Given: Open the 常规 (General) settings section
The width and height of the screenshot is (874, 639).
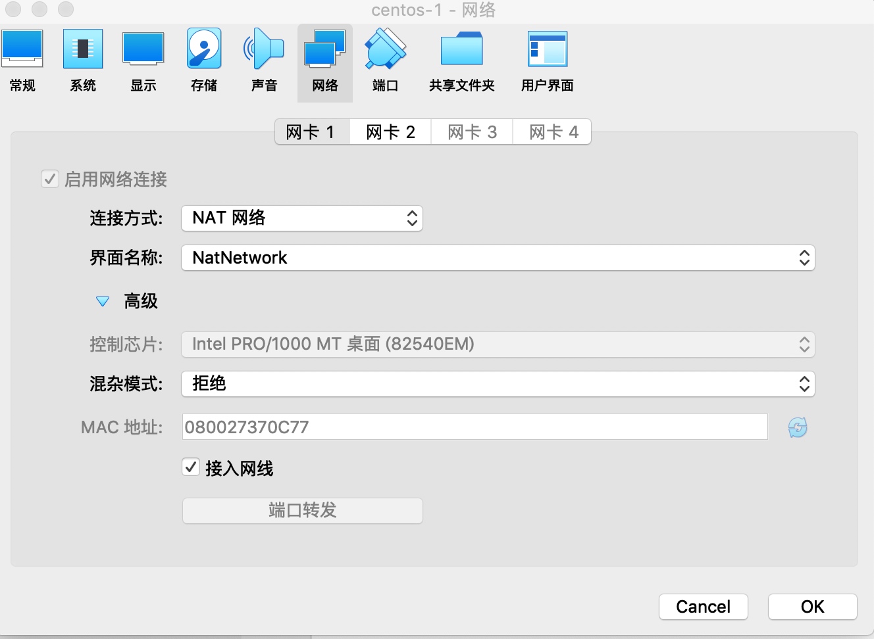Looking at the screenshot, I should tap(22, 60).
